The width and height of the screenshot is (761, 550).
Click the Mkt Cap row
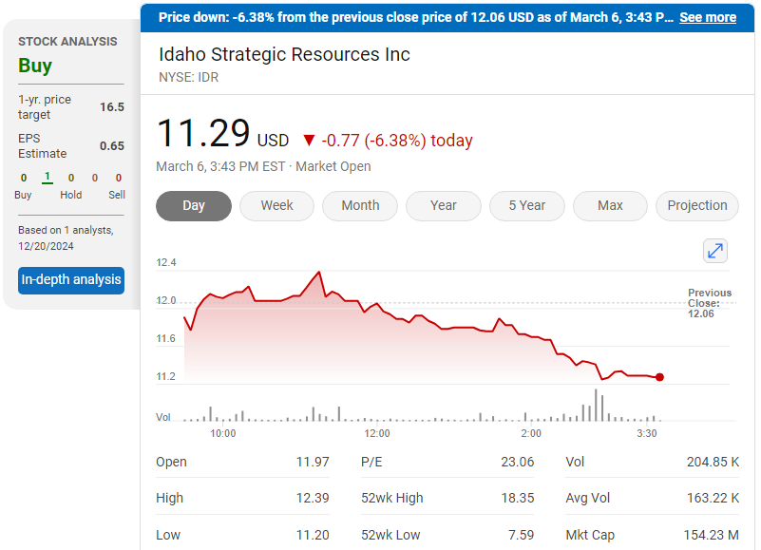(x=652, y=535)
